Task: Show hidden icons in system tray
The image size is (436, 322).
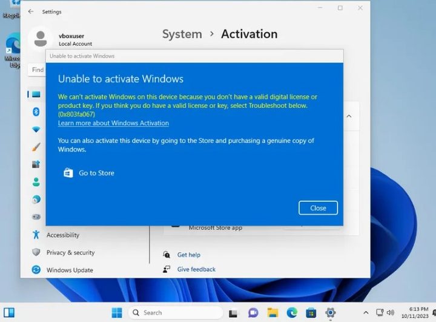Action: pos(365,313)
